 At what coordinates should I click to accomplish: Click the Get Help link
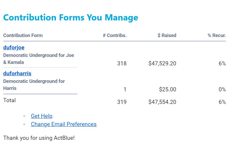pos(41,116)
